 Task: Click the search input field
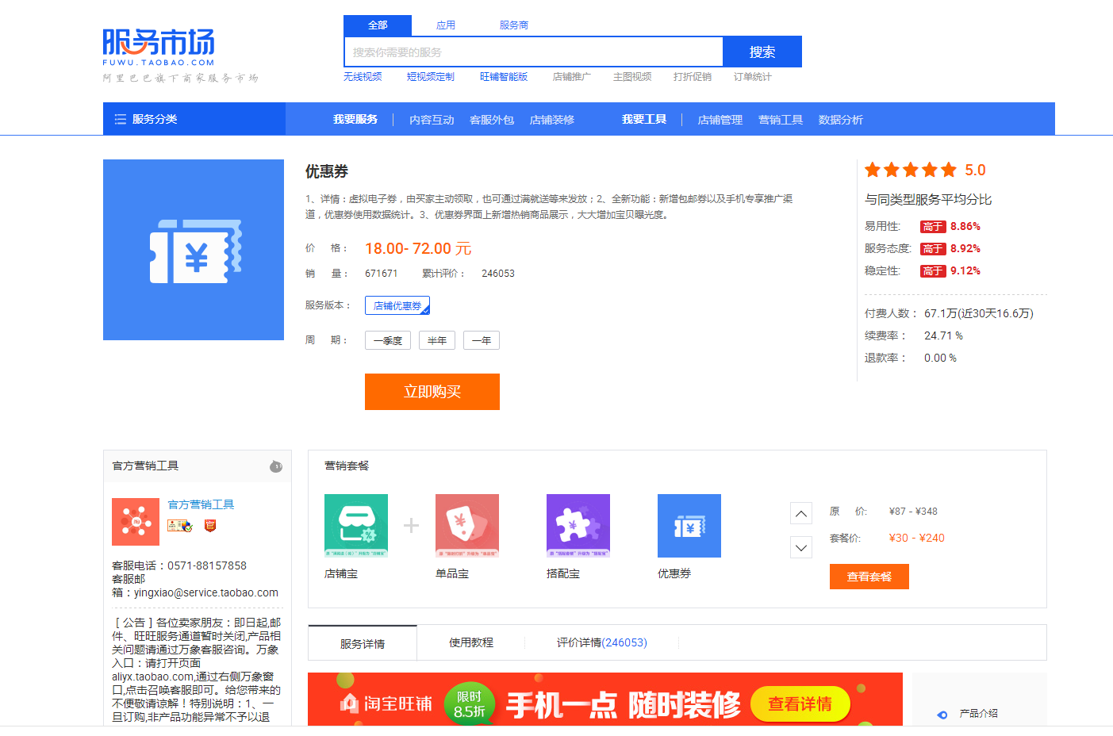(x=534, y=52)
